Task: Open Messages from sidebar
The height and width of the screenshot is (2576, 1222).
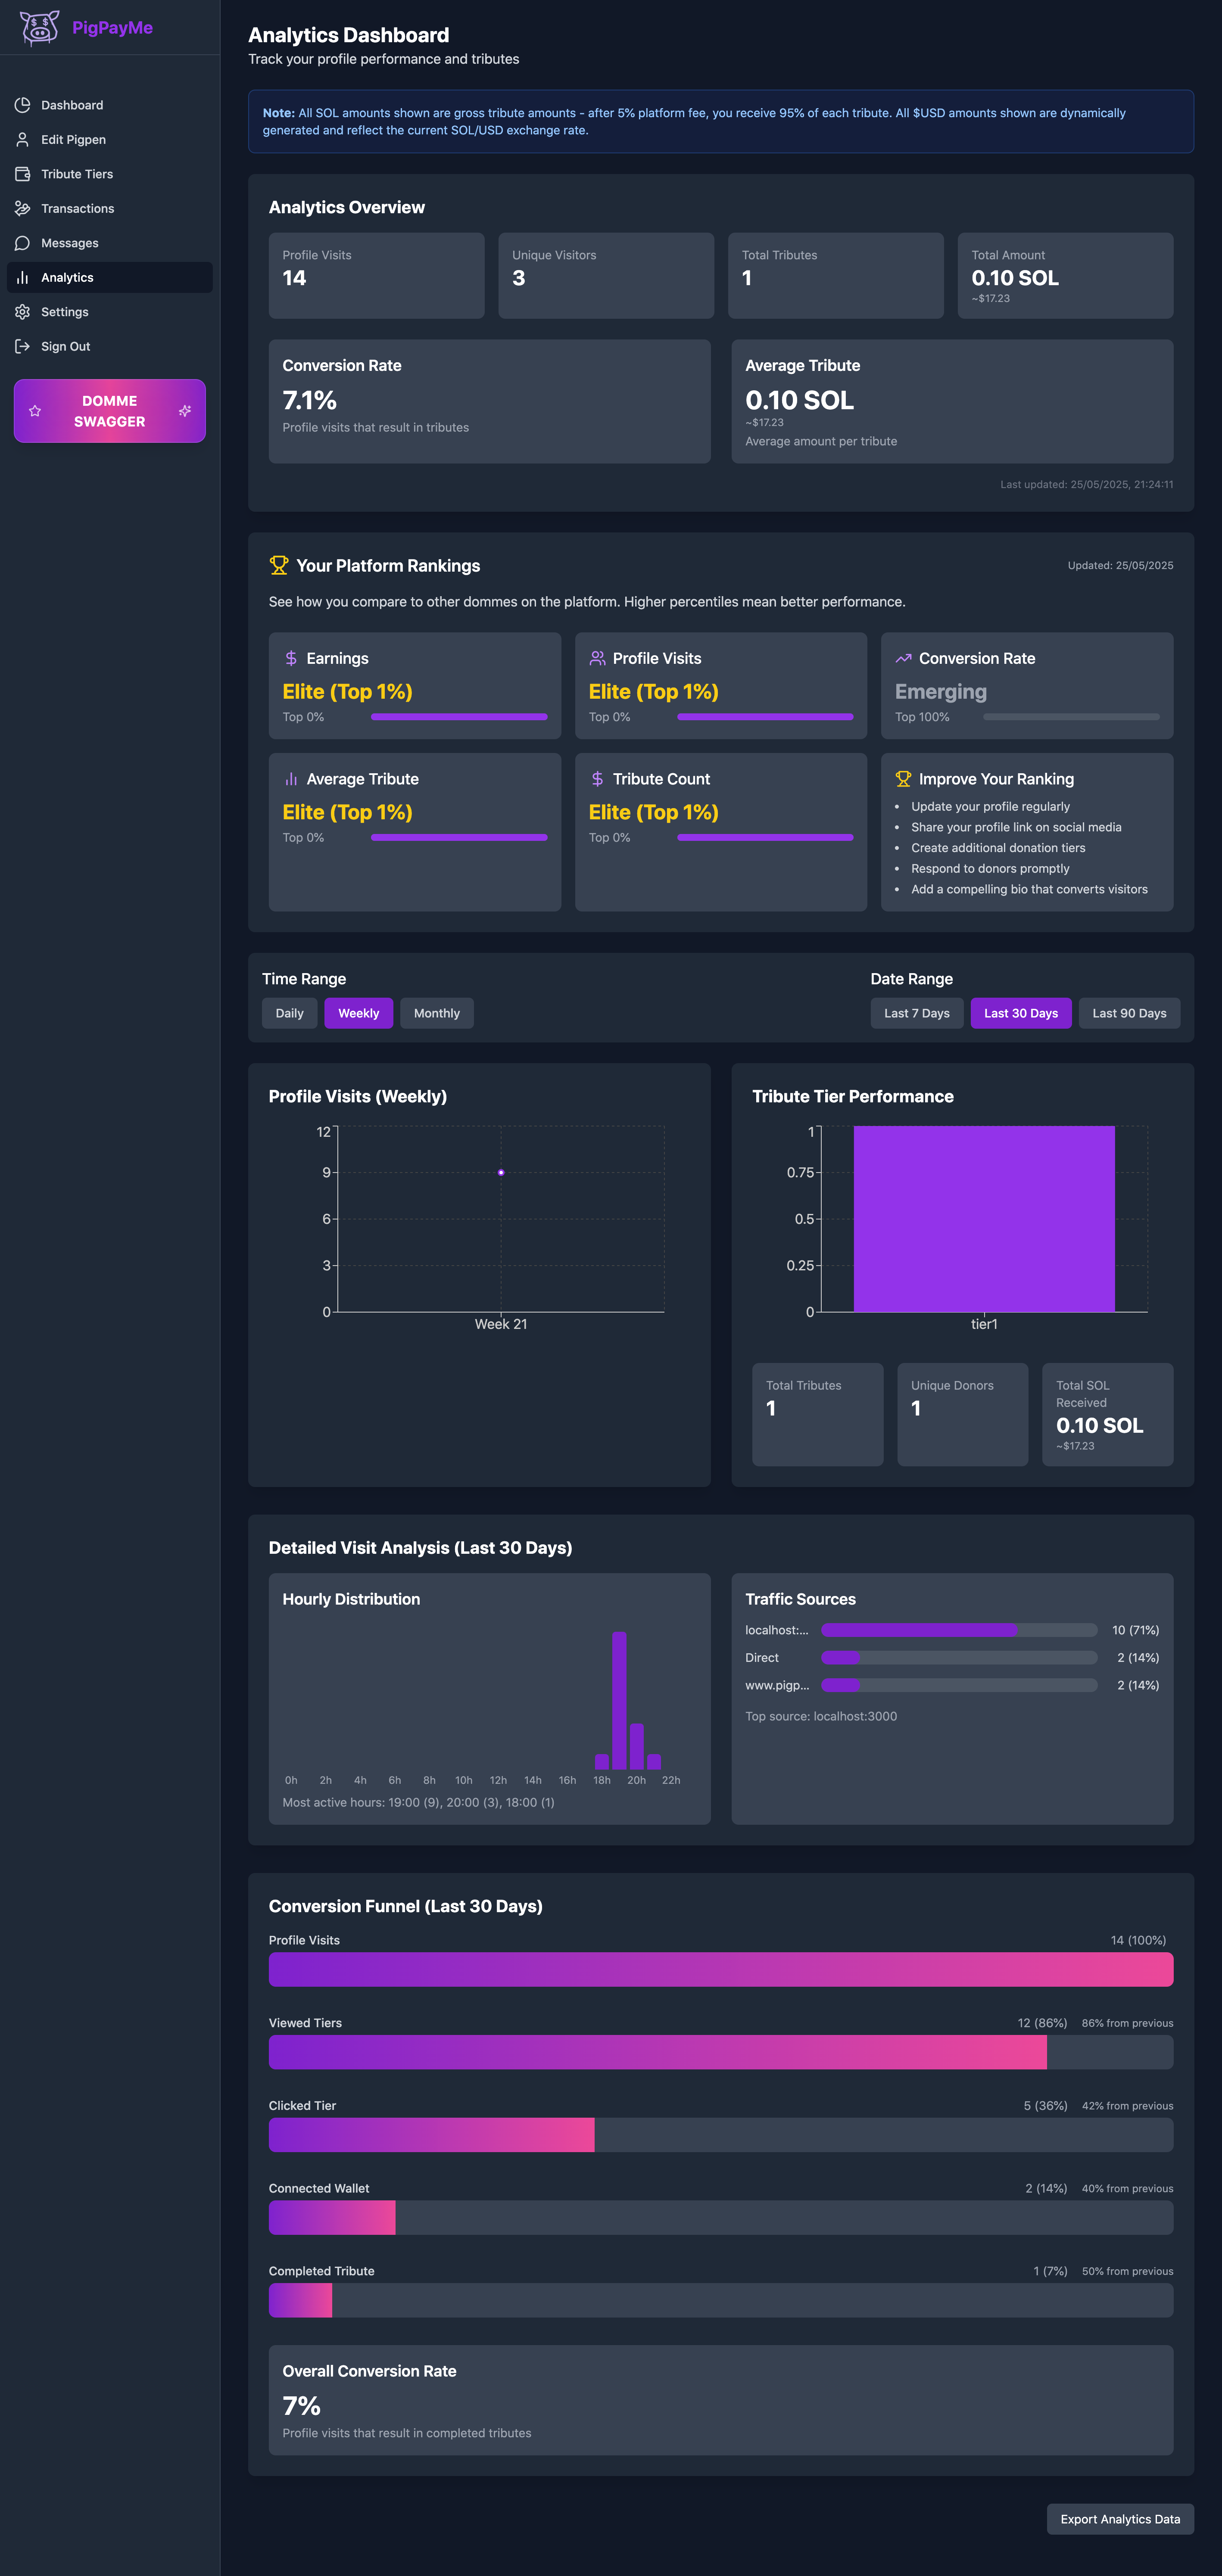Action: tap(110, 243)
